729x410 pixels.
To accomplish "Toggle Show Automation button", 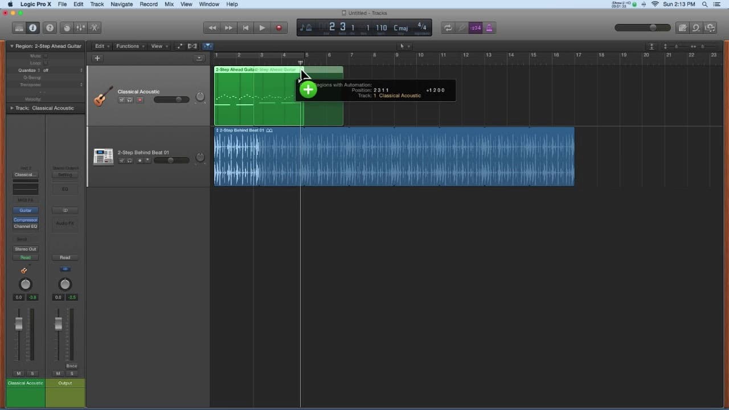I will coord(181,46).
